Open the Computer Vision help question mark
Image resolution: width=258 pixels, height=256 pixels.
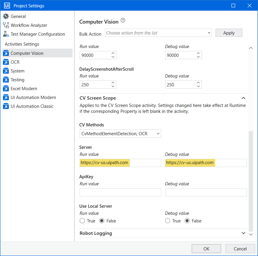pos(123,20)
